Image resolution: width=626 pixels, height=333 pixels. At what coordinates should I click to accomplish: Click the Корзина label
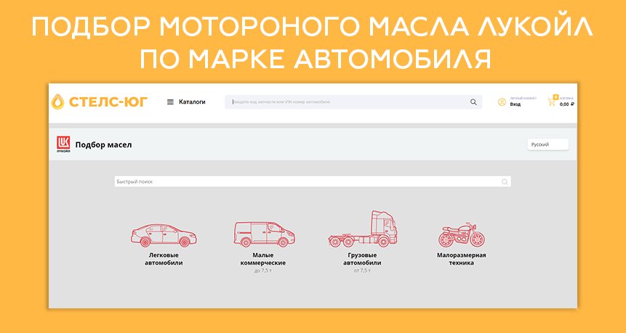[567, 98]
